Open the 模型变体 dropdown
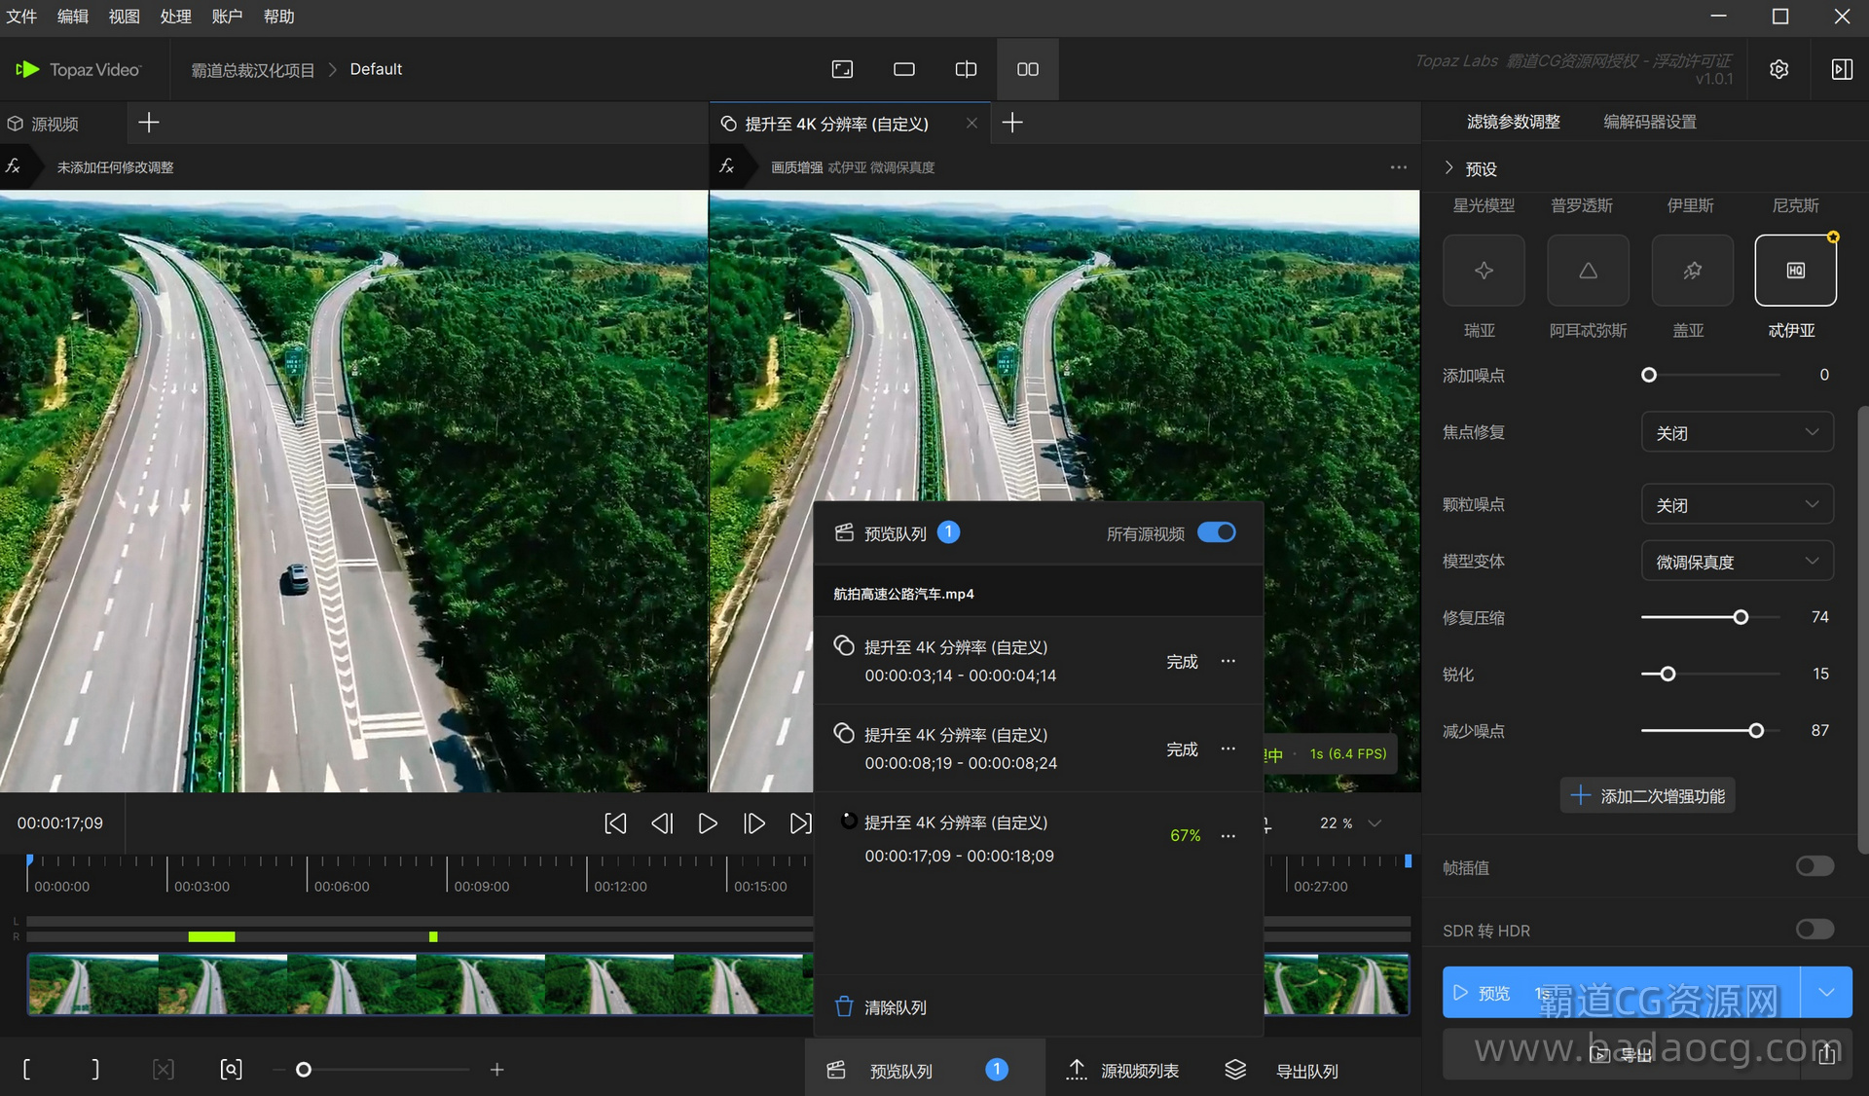This screenshot has width=1869, height=1096. 1737,562
